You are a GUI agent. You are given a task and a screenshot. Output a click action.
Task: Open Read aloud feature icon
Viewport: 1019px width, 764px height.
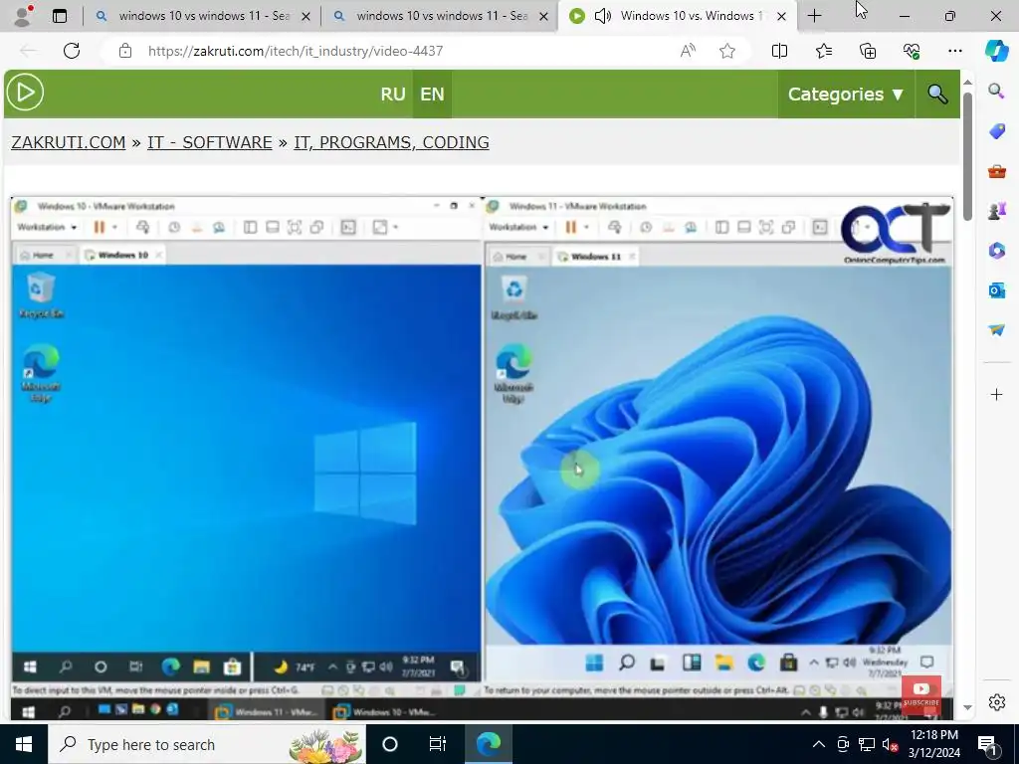coord(688,51)
